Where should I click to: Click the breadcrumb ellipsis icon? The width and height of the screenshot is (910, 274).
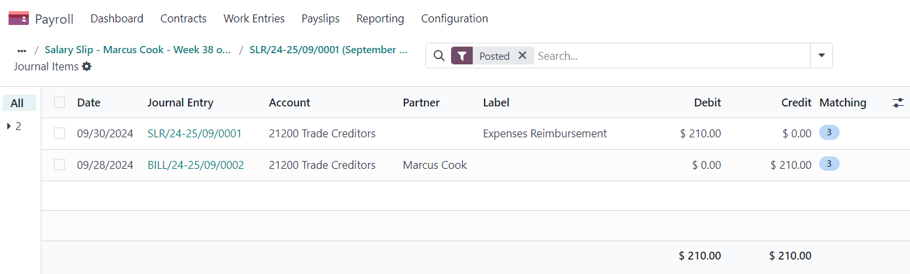(22, 50)
